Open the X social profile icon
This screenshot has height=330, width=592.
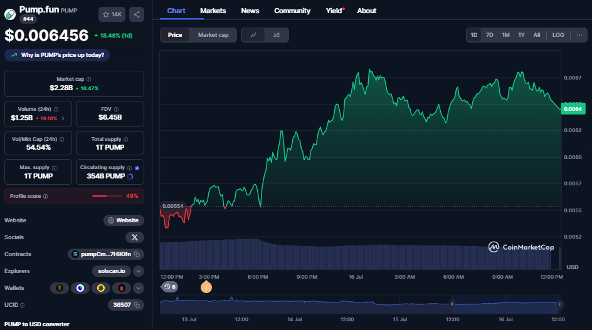click(x=135, y=237)
